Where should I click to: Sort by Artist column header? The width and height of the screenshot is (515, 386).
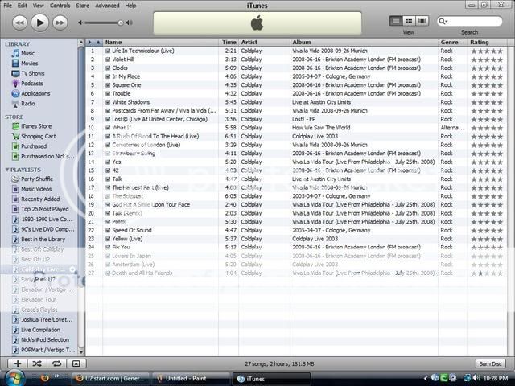click(x=265, y=43)
